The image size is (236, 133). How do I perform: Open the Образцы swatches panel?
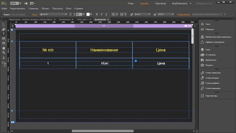209,29
